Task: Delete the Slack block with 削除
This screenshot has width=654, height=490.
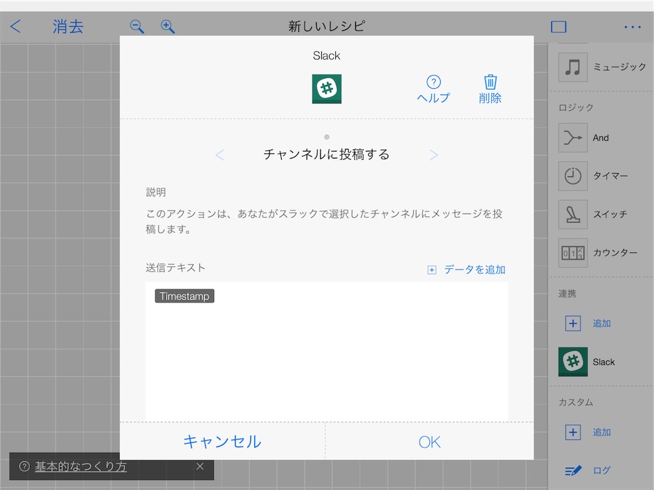Action: click(490, 89)
